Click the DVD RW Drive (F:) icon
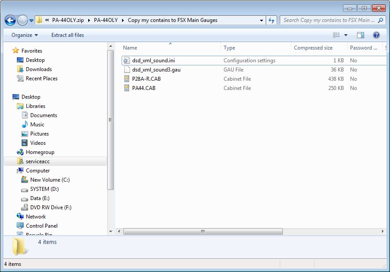The height and width of the screenshot is (272, 390). tap(25, 208)
